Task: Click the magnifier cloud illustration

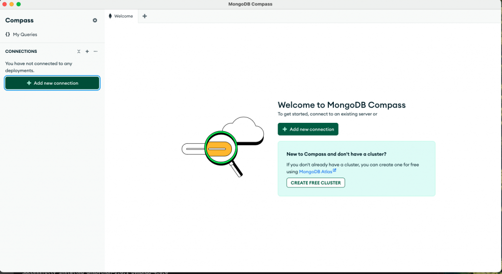Action: [x=223, y=147]
